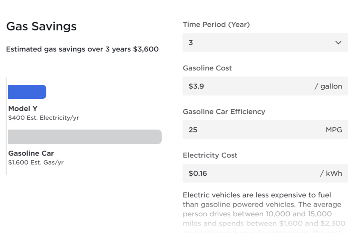Click the Gas Savings heading

pos(41,26)
